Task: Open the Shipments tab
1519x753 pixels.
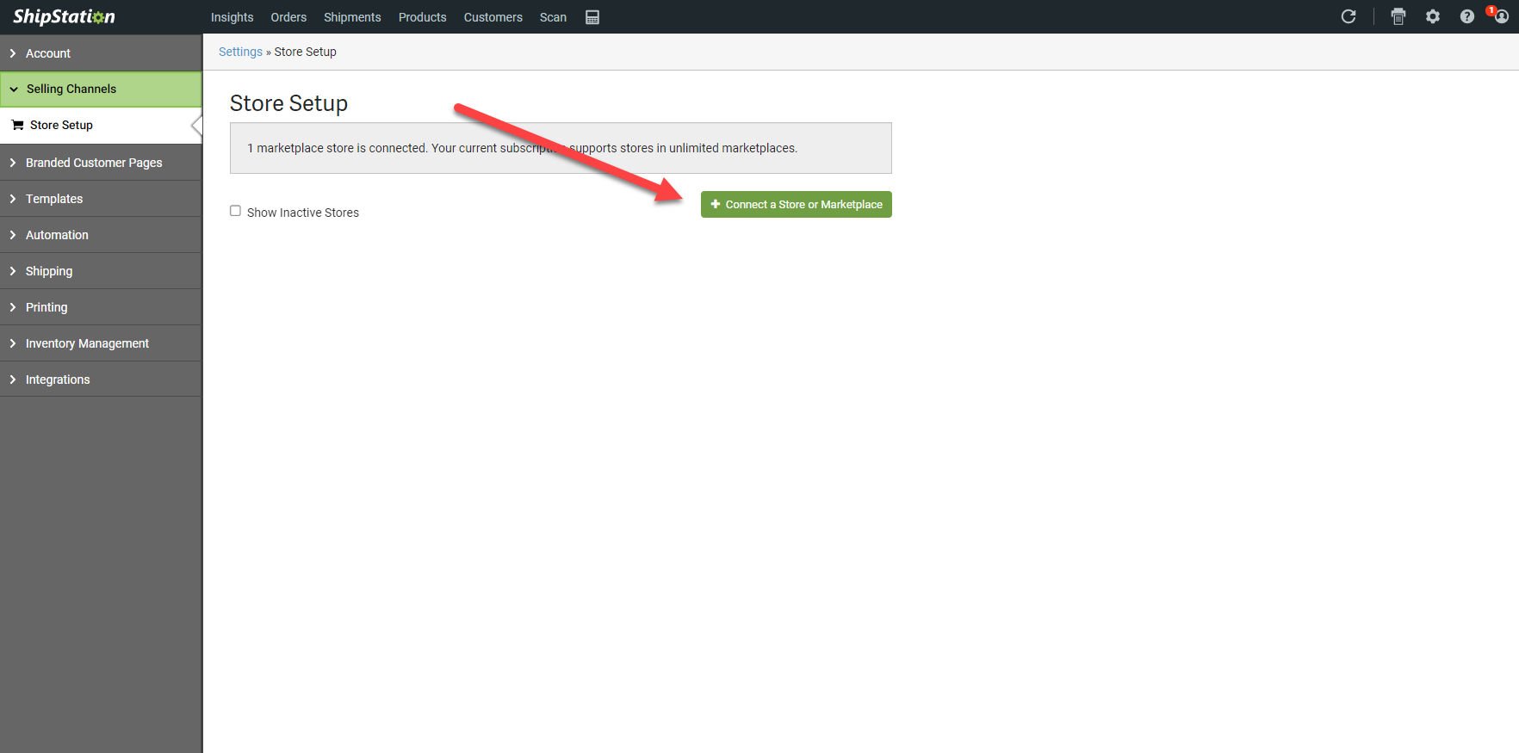Action: (352, 17)
